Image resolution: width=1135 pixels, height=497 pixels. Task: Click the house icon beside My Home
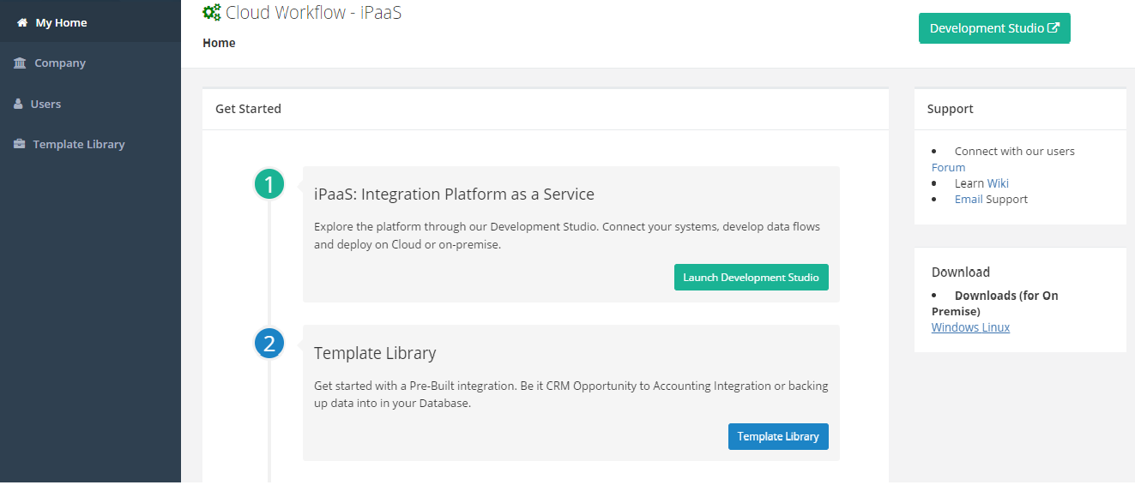(22, 23)
